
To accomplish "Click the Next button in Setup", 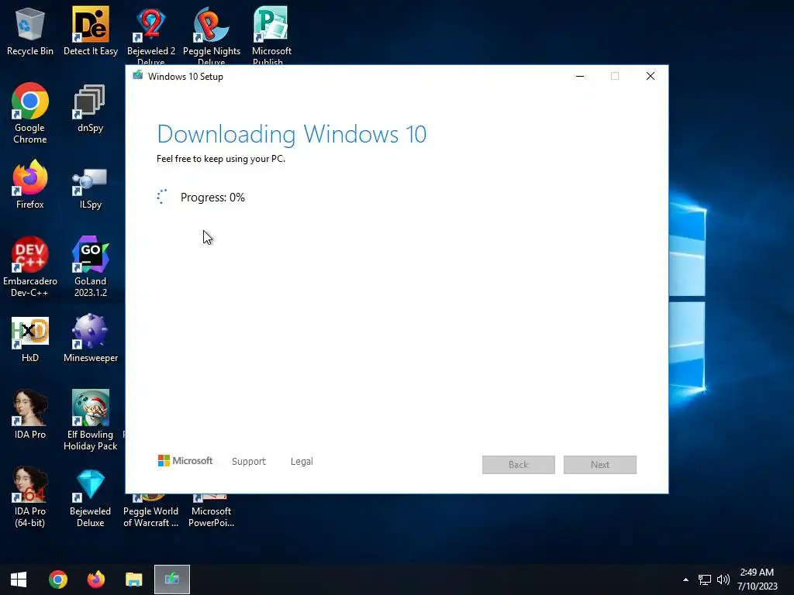I will pyautogui.click(x=600, y=465).
